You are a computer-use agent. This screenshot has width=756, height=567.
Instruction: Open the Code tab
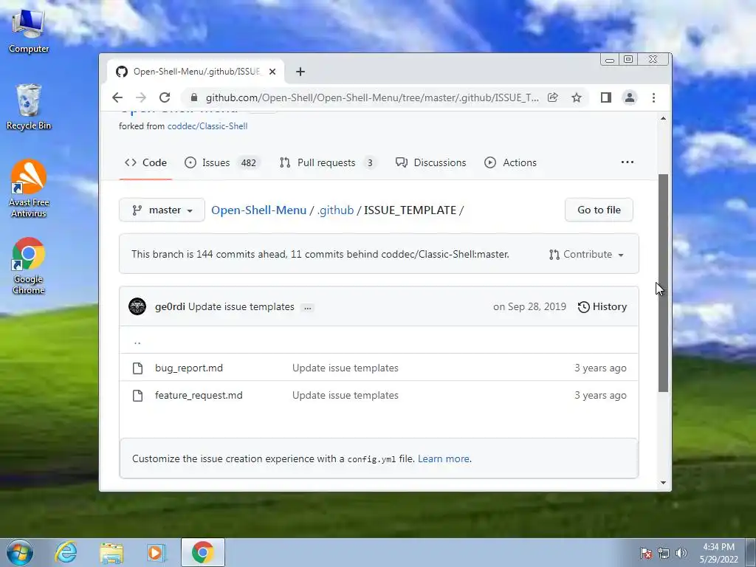coord(145,163)
